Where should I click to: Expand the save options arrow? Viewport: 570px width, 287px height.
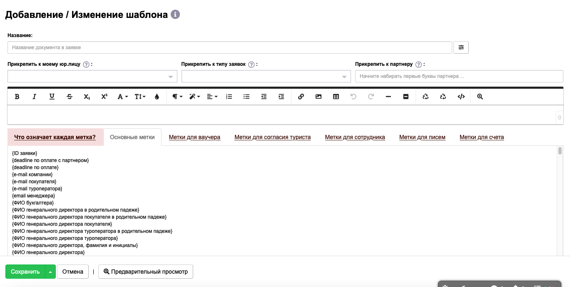coord(50,272)
